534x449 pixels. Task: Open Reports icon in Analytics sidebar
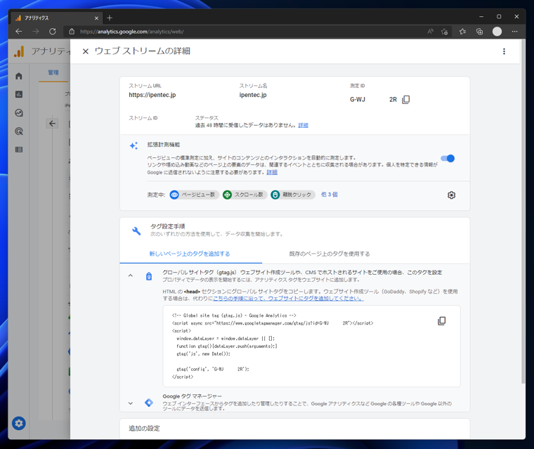[x=19, y=94]
